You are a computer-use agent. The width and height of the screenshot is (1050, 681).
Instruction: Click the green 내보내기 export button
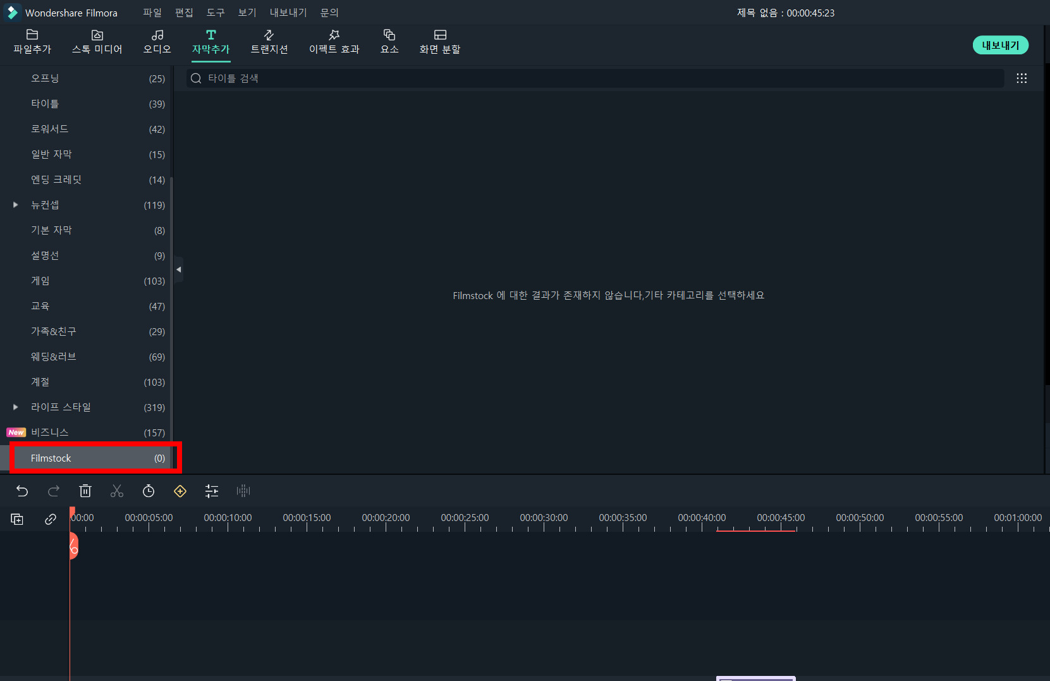(x=1001, y=45)
